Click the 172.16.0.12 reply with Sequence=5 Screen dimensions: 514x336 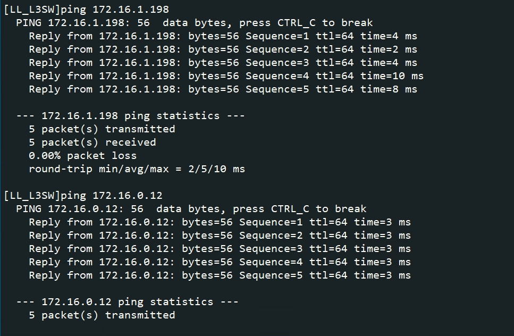tap(220, 275)
